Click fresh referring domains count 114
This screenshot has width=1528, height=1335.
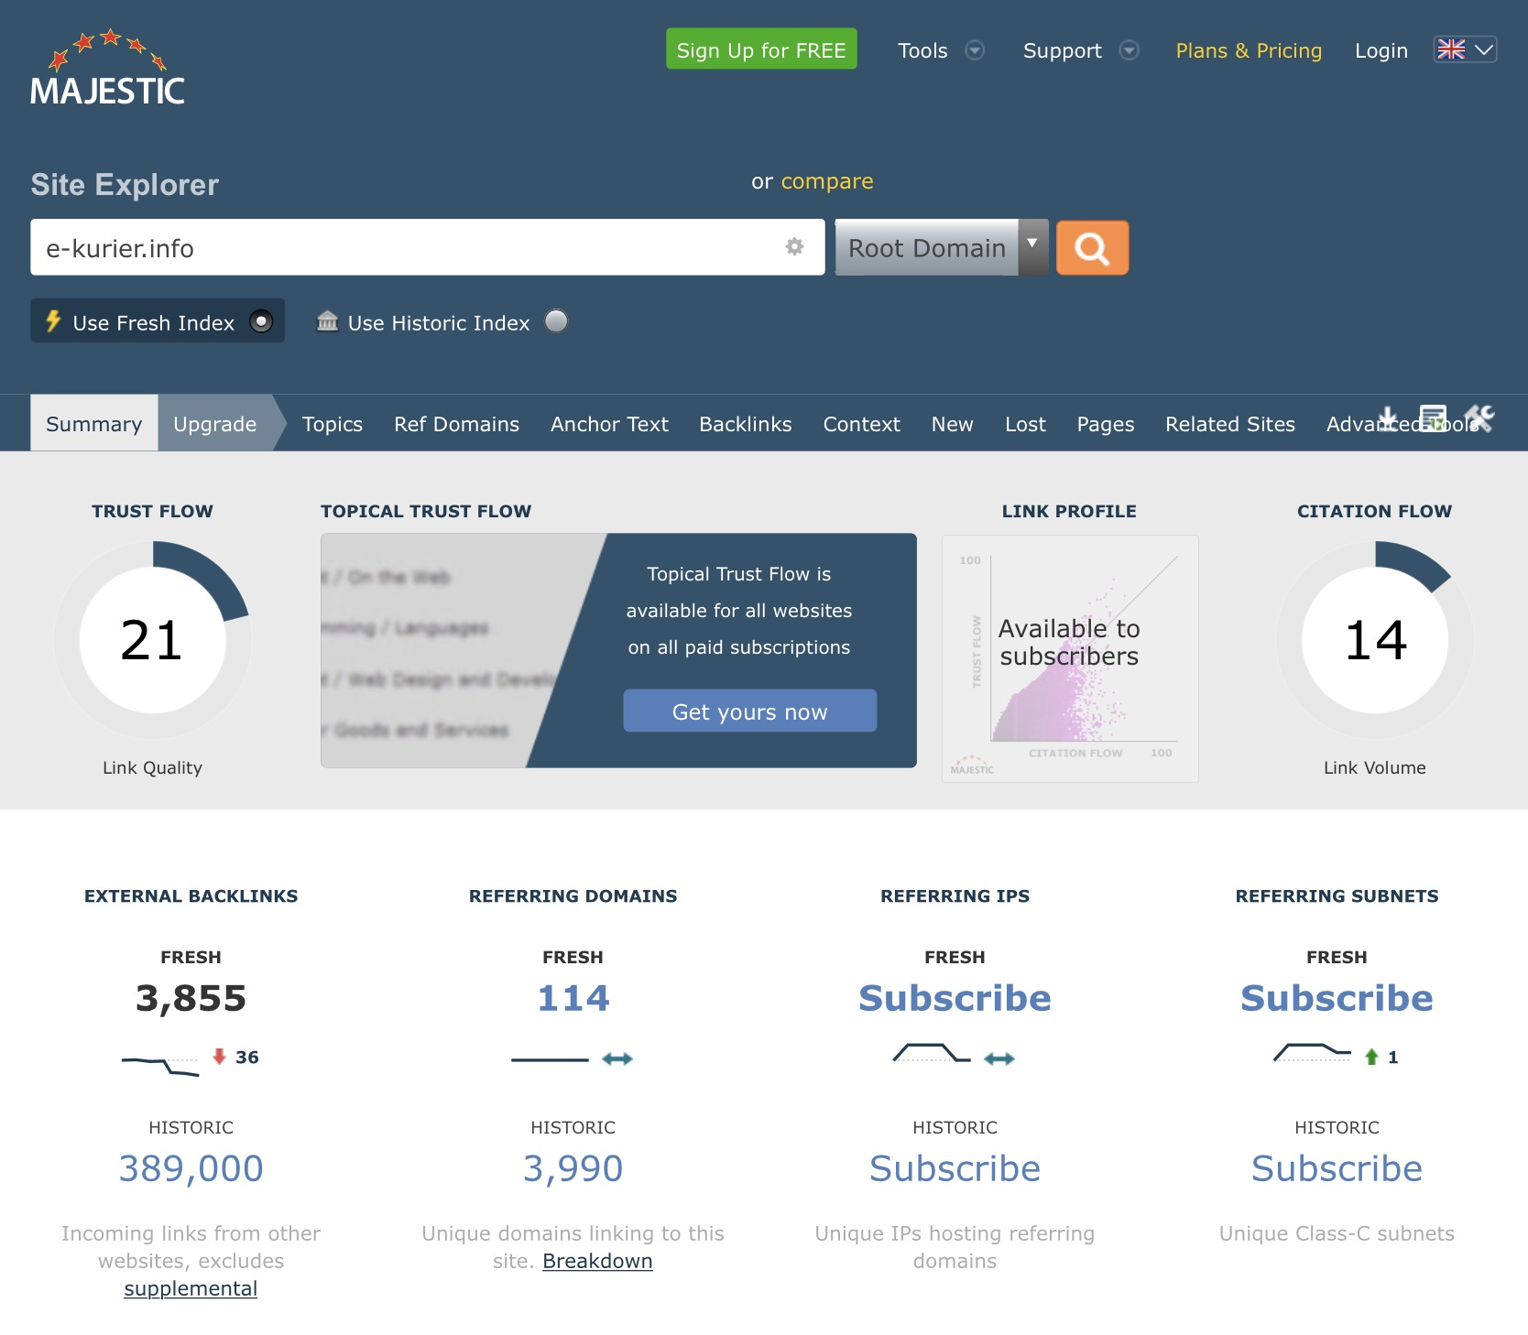coord(573,998)
